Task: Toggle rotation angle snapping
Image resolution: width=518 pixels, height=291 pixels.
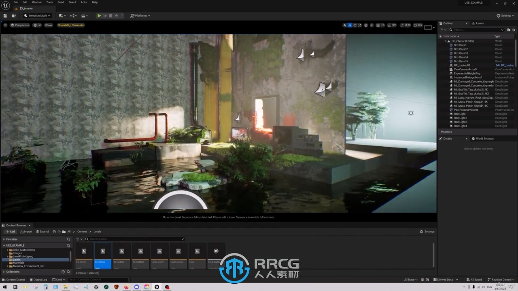Action: coord(389,25)
